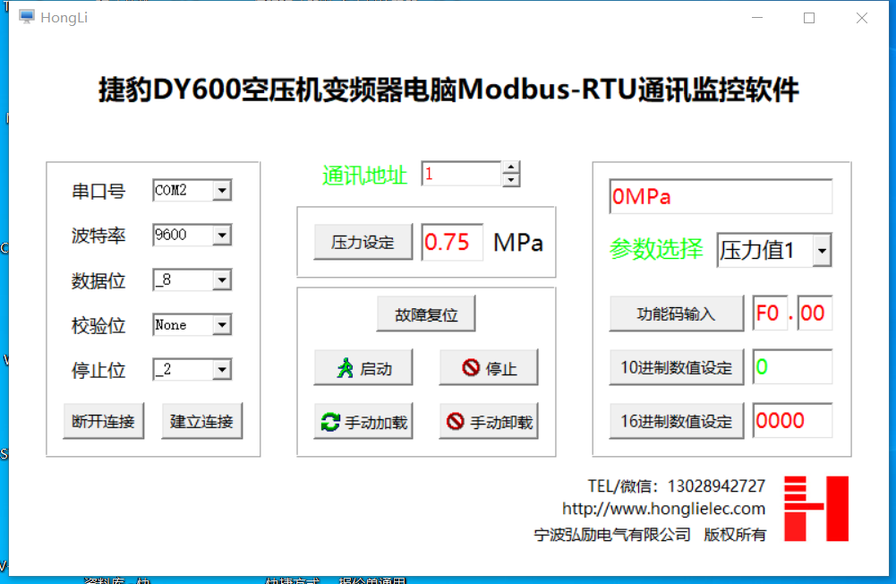Click the decimal value field showing 0
The width and height of the screenshot is (896, 584).
click(x=792, y=366)
